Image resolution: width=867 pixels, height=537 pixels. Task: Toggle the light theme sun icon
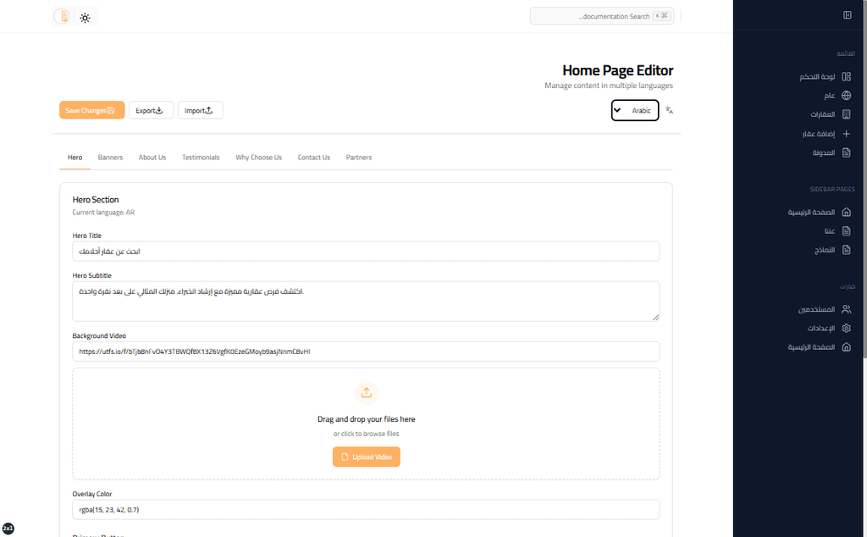coord(85,18)
